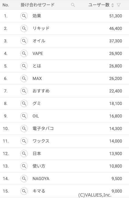Click the search icon next to とは
The height and width of the screenshot is (199, 129).
coord(24,66)
